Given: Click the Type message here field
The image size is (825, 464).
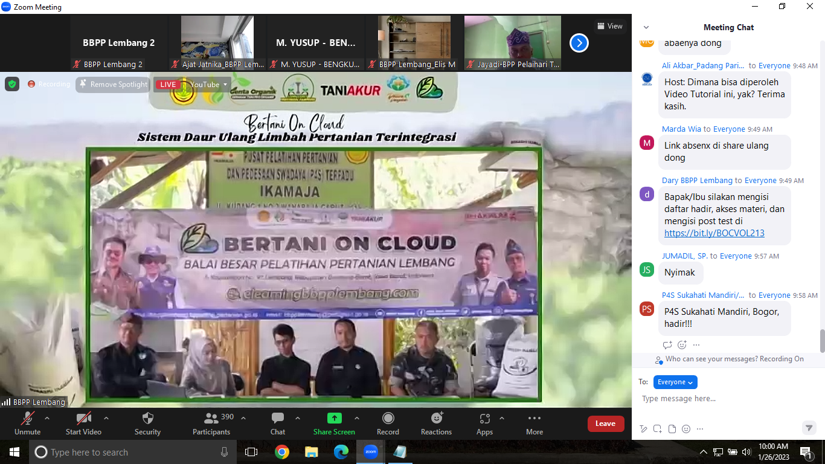Looking at the screenshot, I should (x=725, y=399).
